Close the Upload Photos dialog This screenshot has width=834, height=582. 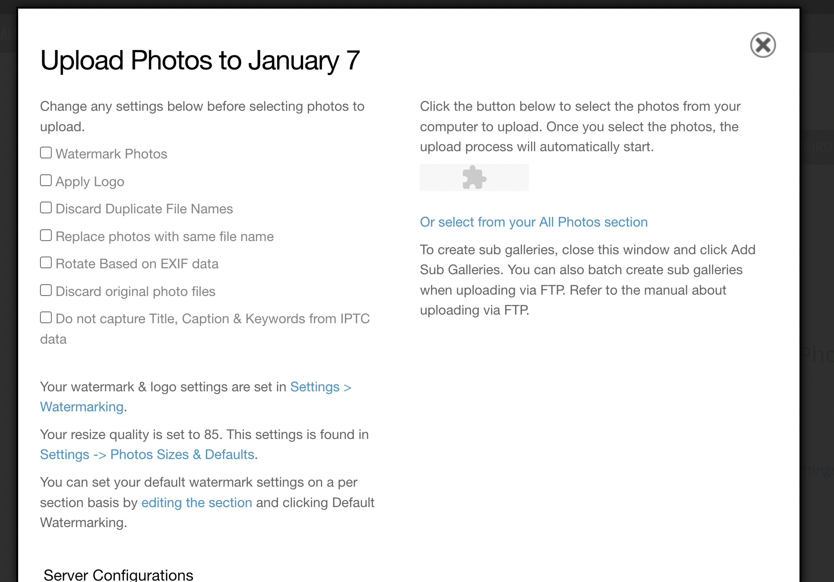click(763, 45)
